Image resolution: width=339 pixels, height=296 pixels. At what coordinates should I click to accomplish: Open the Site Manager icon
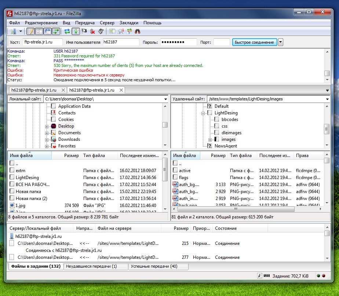tap(14, 31)
